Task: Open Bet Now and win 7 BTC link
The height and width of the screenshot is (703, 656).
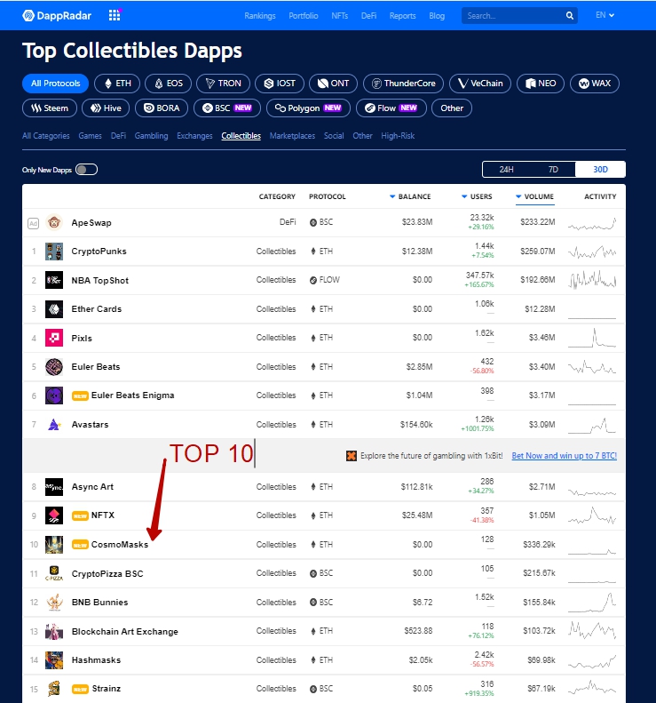Action: 565,456
